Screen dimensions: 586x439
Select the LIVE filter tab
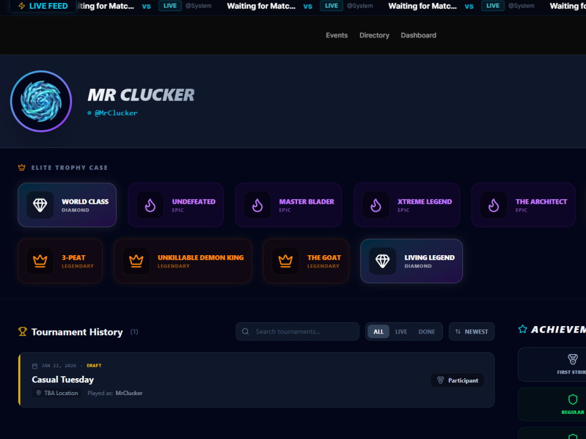[401, 331]
